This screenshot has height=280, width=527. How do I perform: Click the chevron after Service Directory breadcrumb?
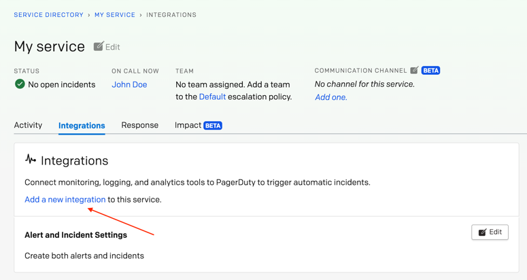click(88, 15)
